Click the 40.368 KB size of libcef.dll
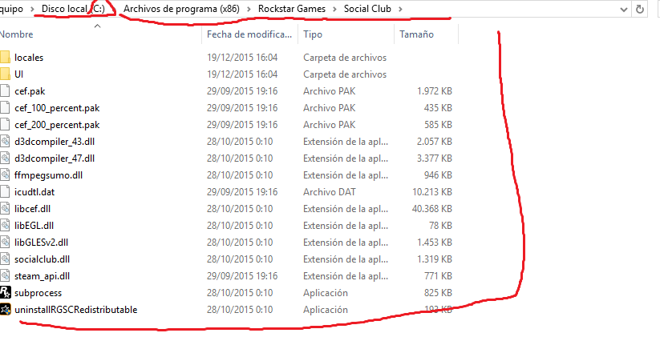This screenshot has height=345, width=660. (432, 209)
